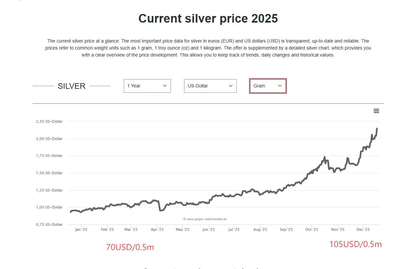
Task: Click the Current silver price 2025 heading
Action: coord(208,19)
